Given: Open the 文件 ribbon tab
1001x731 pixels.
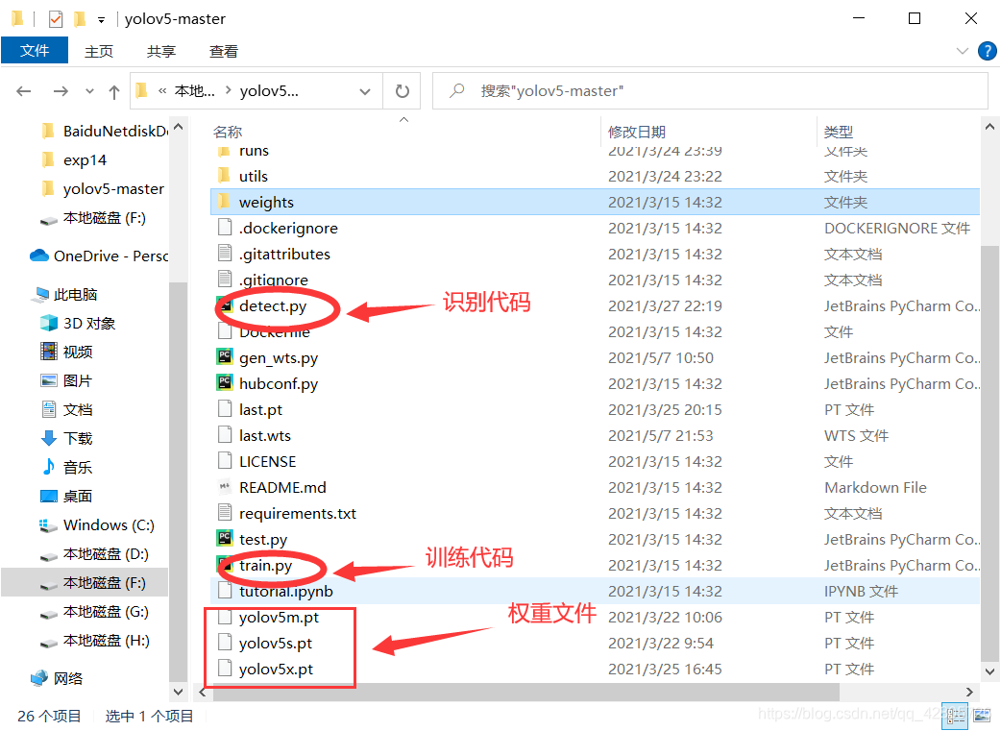Looking at the screenshot, I should [35, 51].
